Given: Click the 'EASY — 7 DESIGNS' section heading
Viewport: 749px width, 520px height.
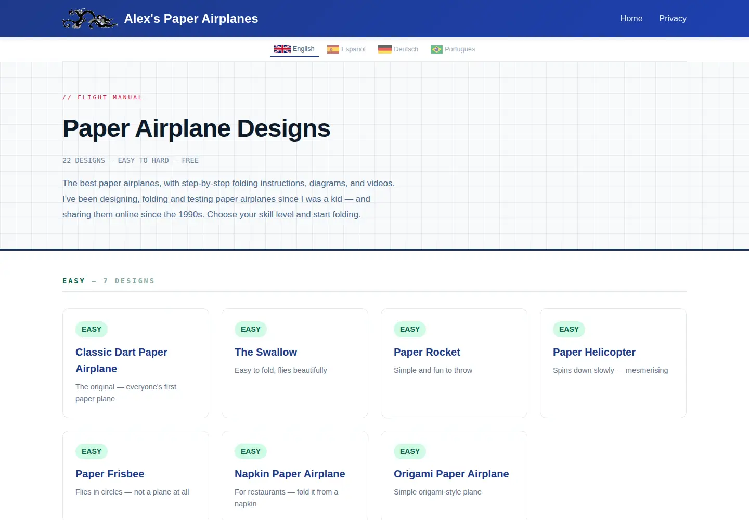Looking at the screenshot, I should (x=109, y=281).
